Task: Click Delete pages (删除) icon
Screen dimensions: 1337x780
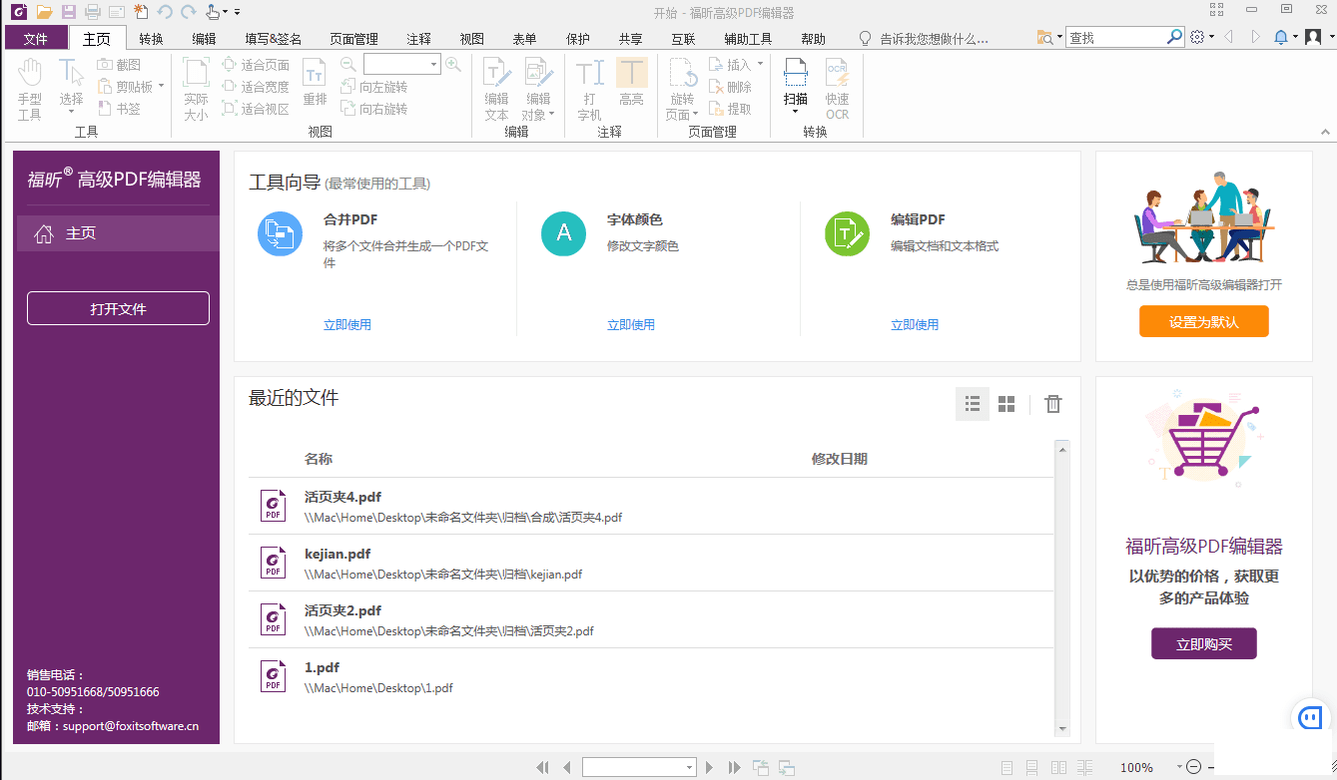Action: pyautogui.click(x=730, y=87)
